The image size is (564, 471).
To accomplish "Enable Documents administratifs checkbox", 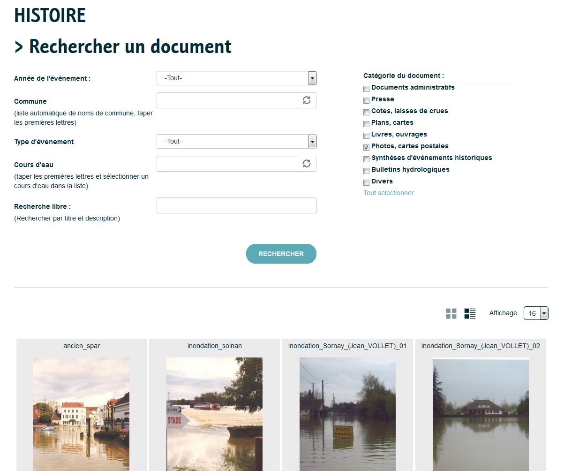I will [x=367, y=89].
